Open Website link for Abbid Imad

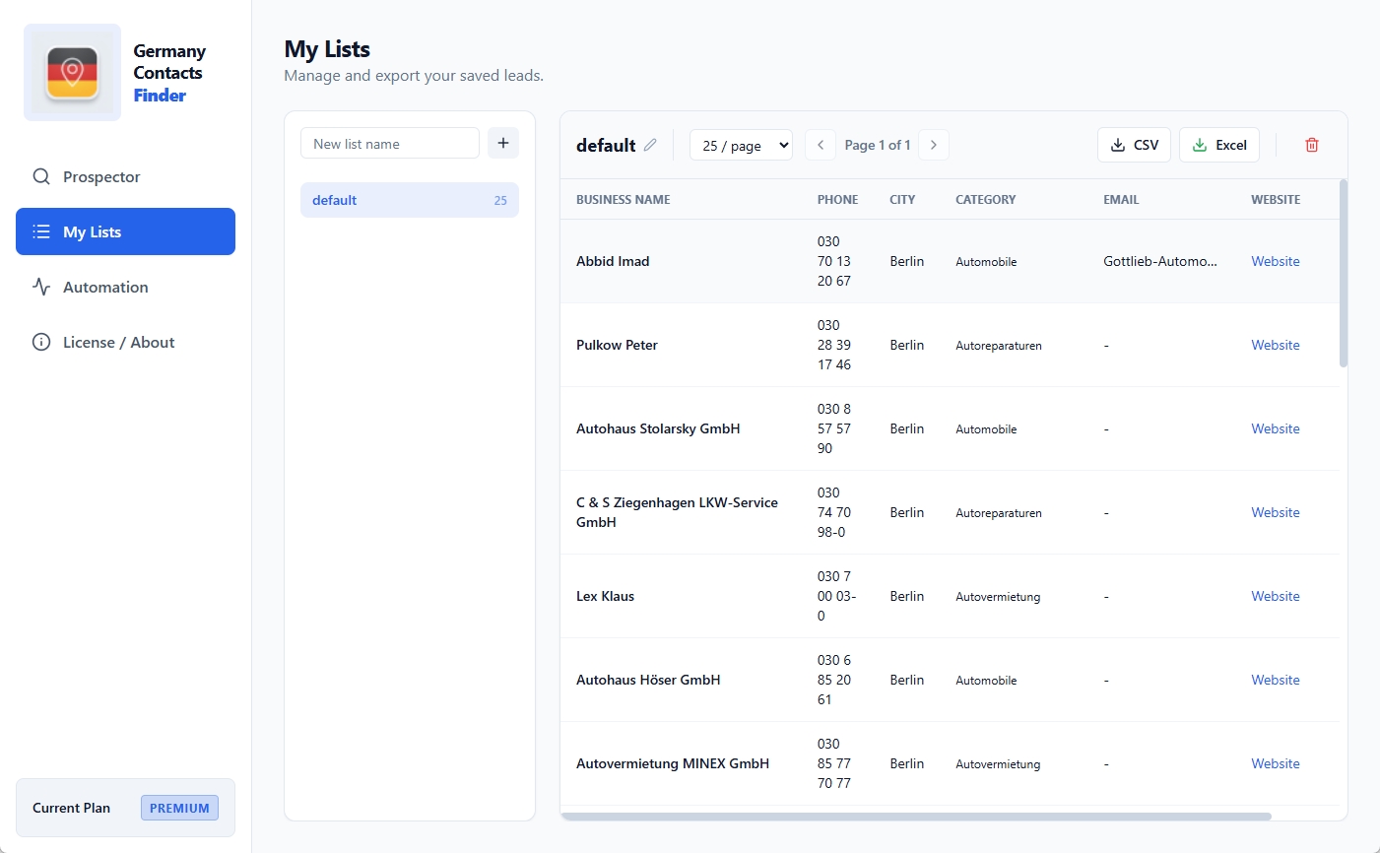pyautogui.click(x=1275, y=261)
